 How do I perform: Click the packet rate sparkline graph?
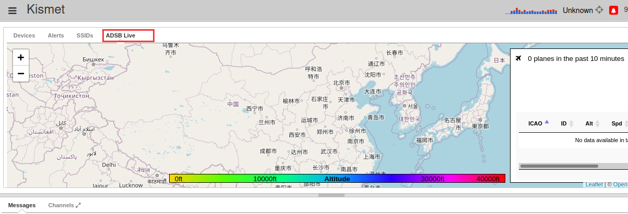click(x=532, y=10)
